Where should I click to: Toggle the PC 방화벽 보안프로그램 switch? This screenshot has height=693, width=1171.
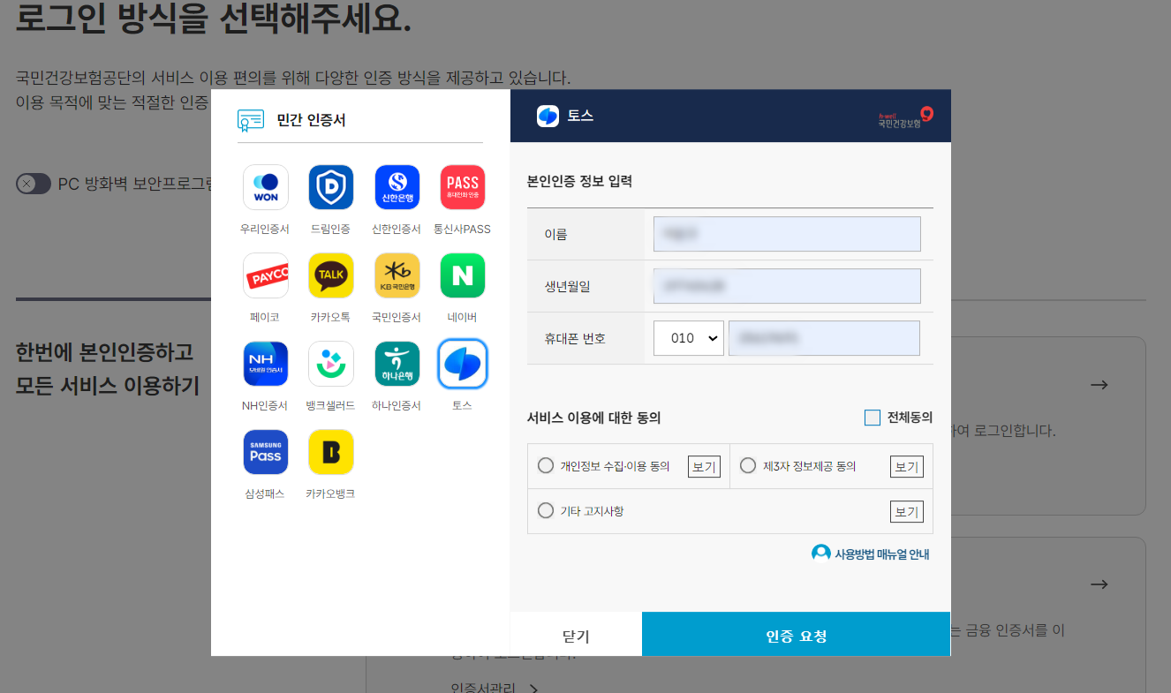[34, 184]
